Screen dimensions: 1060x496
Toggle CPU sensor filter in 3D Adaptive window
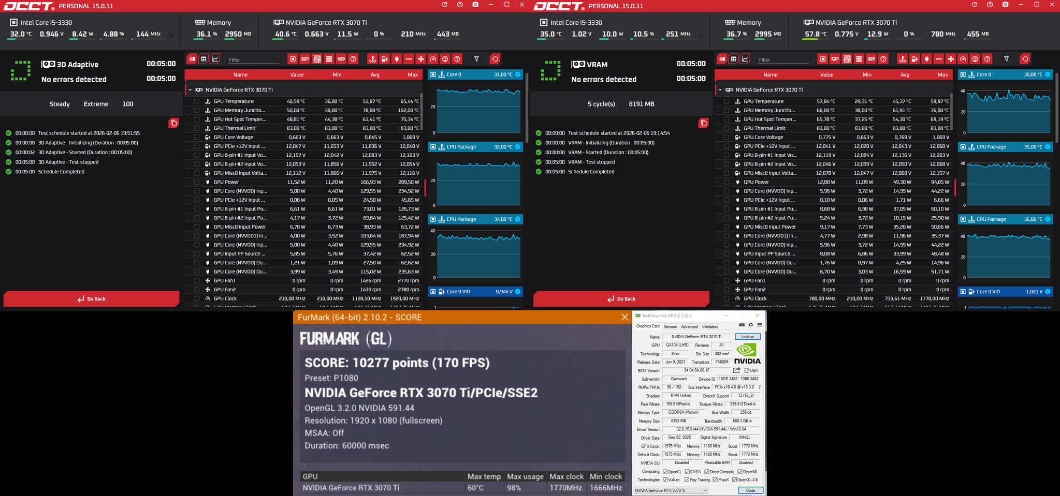[x=293, y=59]
